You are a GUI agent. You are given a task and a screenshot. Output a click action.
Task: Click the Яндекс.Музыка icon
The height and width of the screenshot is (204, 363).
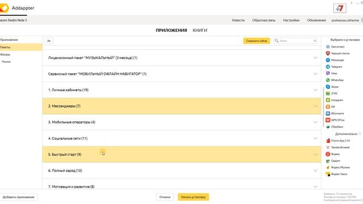pos(328,167)
